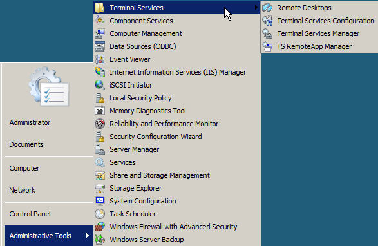Click the Task Scheduler clock icon

point(100,214)
